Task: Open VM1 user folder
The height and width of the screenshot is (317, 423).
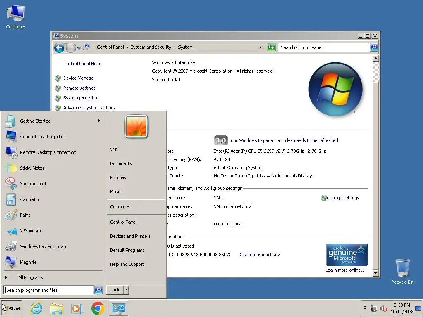Action: tap(136, 149)
